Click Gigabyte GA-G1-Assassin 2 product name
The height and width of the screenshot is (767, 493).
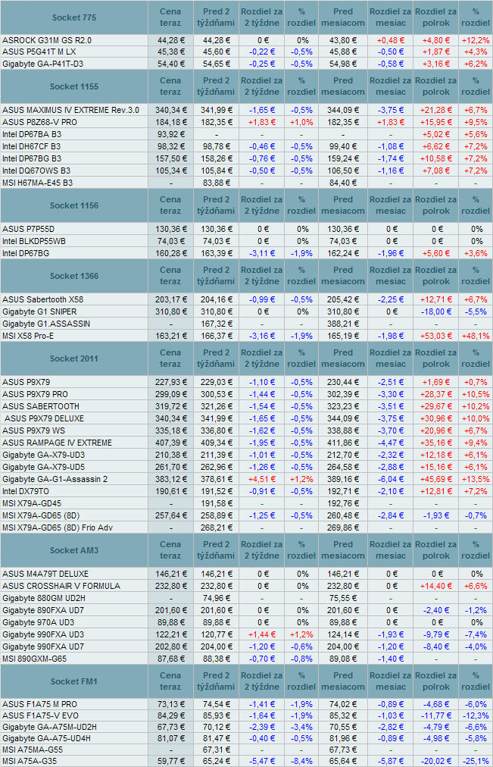[x=55, y=479]
